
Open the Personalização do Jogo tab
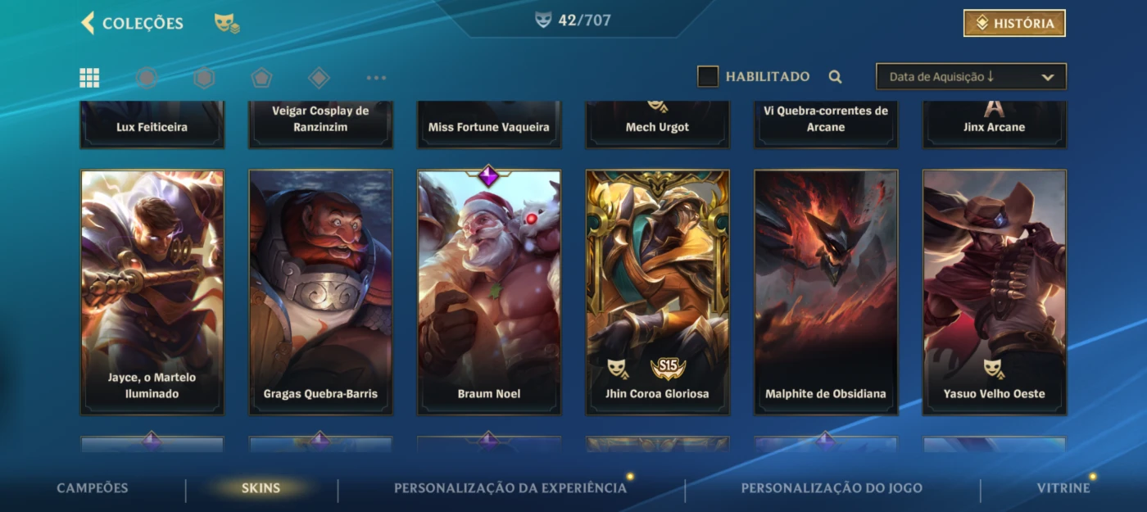pyautogui.click(x=832, y=488)
